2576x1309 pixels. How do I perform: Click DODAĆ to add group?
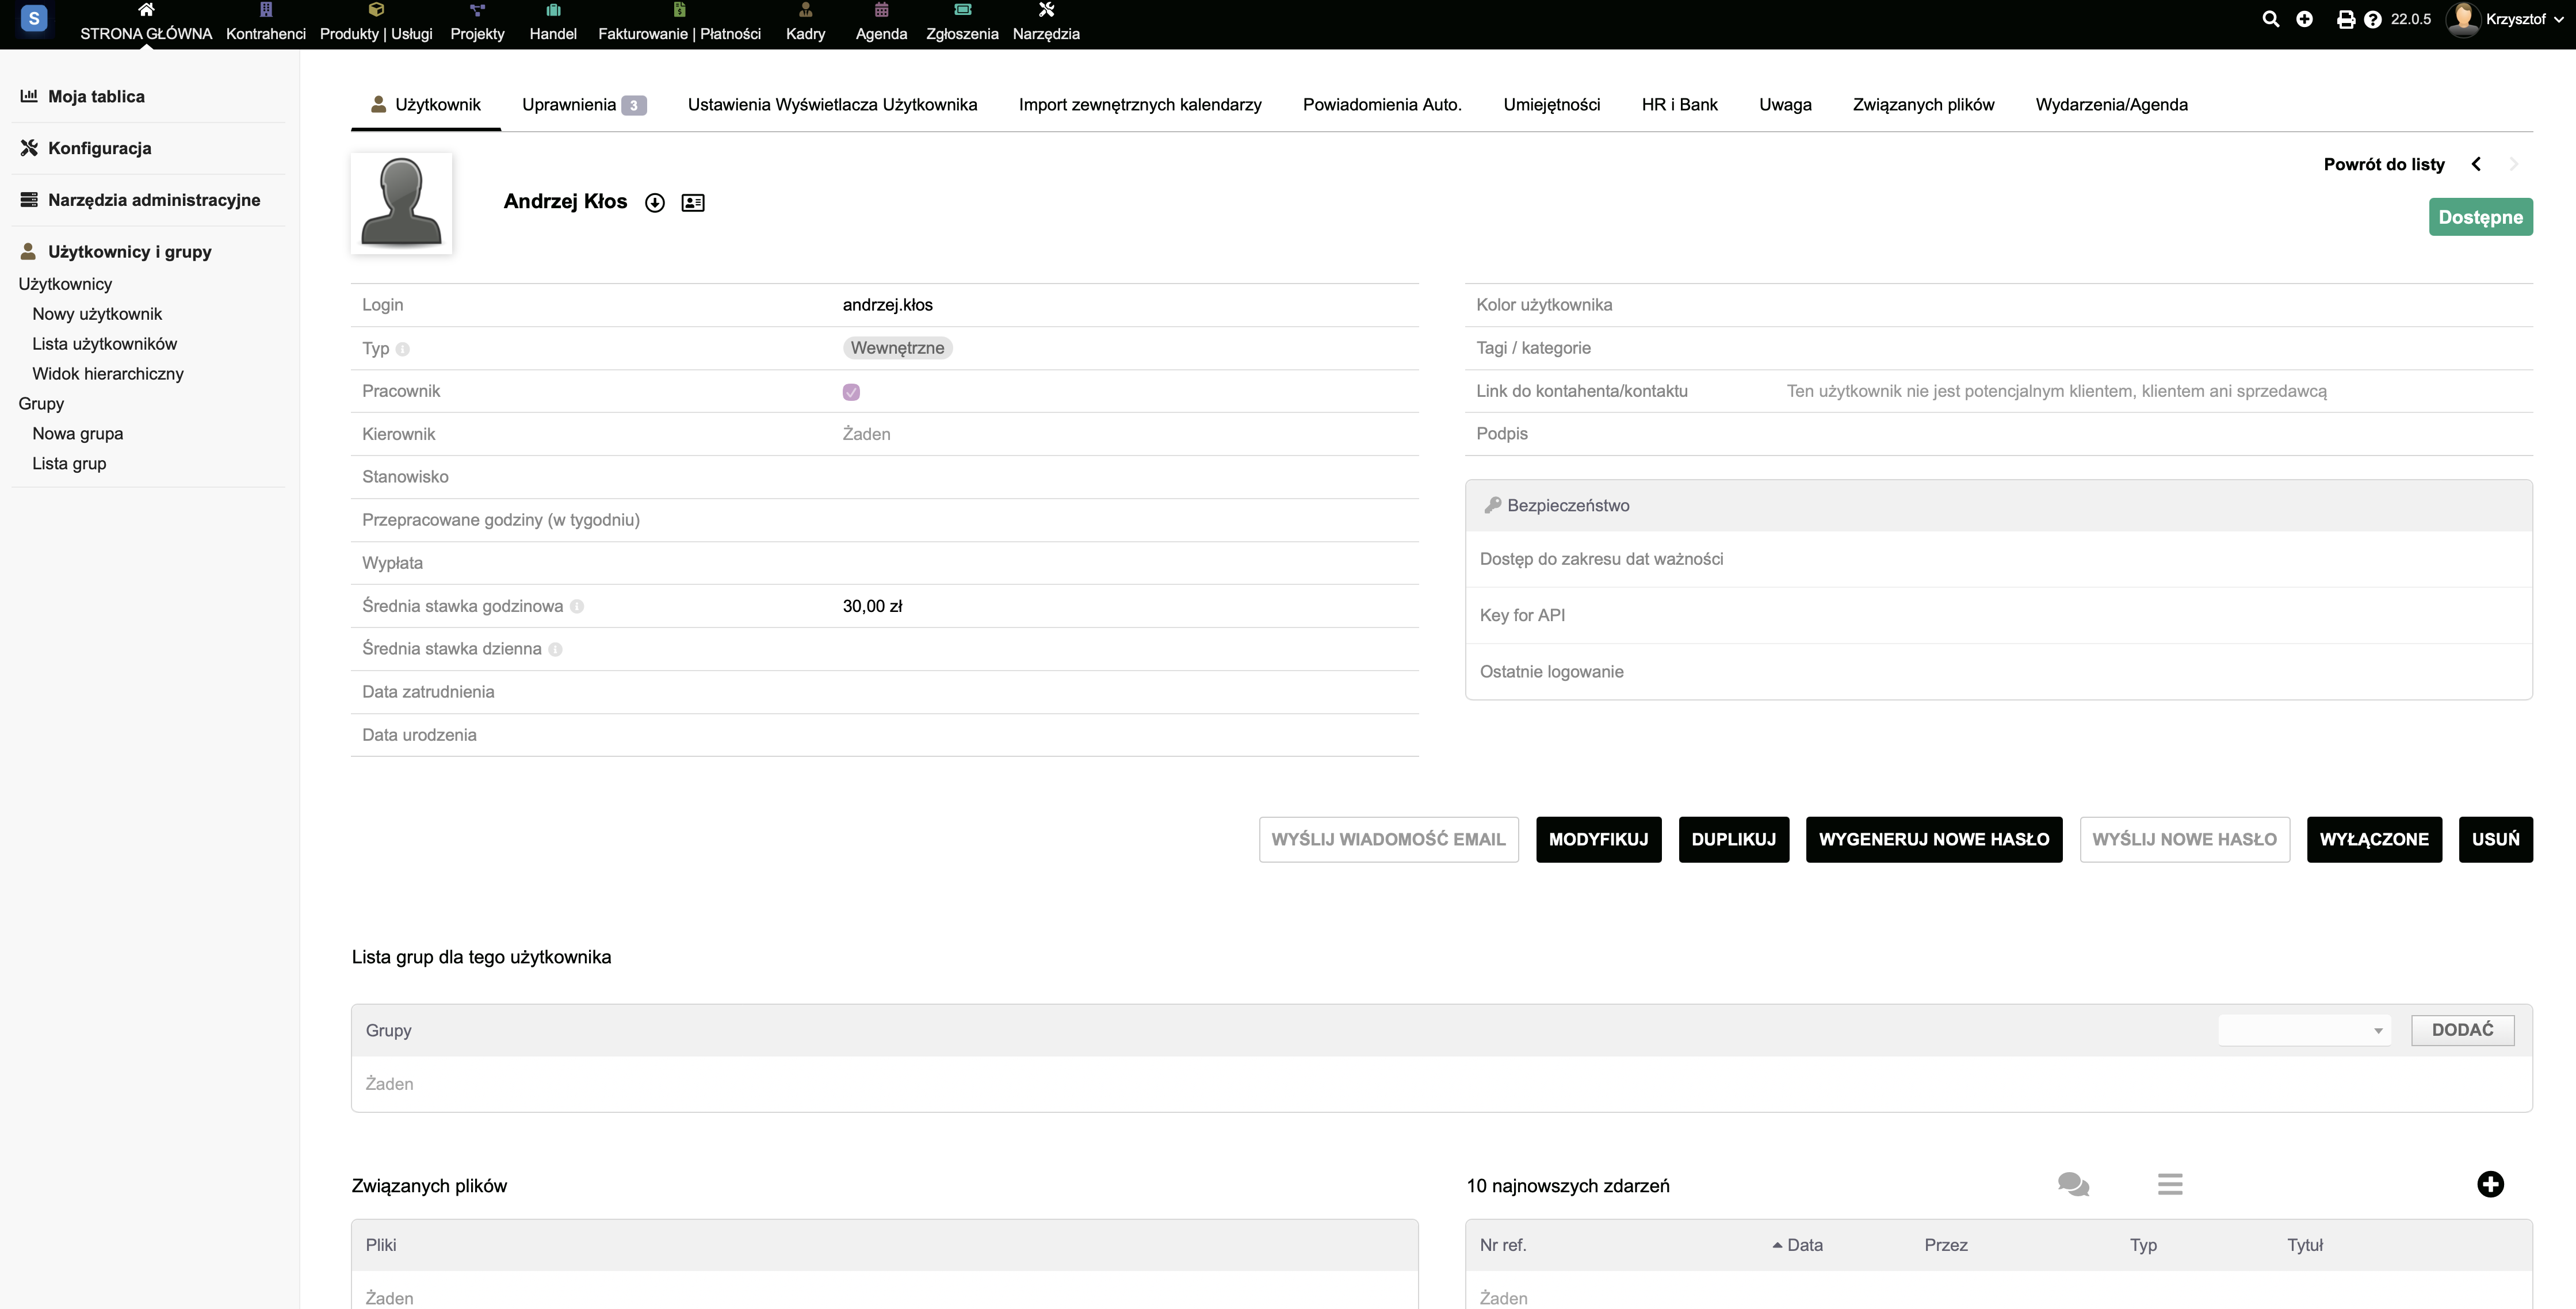[x=2462, y=1031]
